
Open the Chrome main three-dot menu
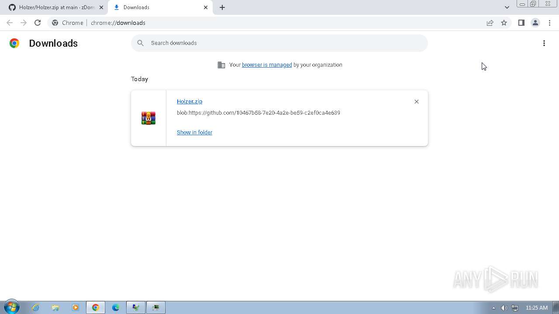[x=549, y=23]
